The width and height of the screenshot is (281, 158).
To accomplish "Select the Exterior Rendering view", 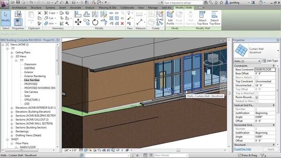I will coord(35,76).
